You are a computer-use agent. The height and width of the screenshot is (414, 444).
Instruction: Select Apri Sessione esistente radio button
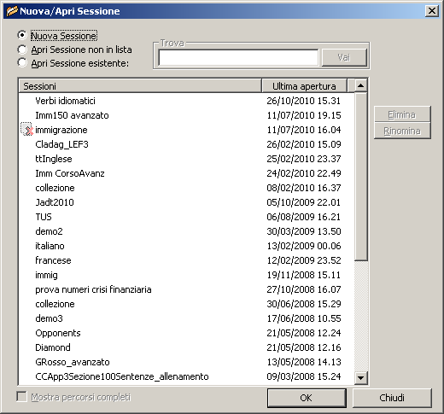point(22,62)
